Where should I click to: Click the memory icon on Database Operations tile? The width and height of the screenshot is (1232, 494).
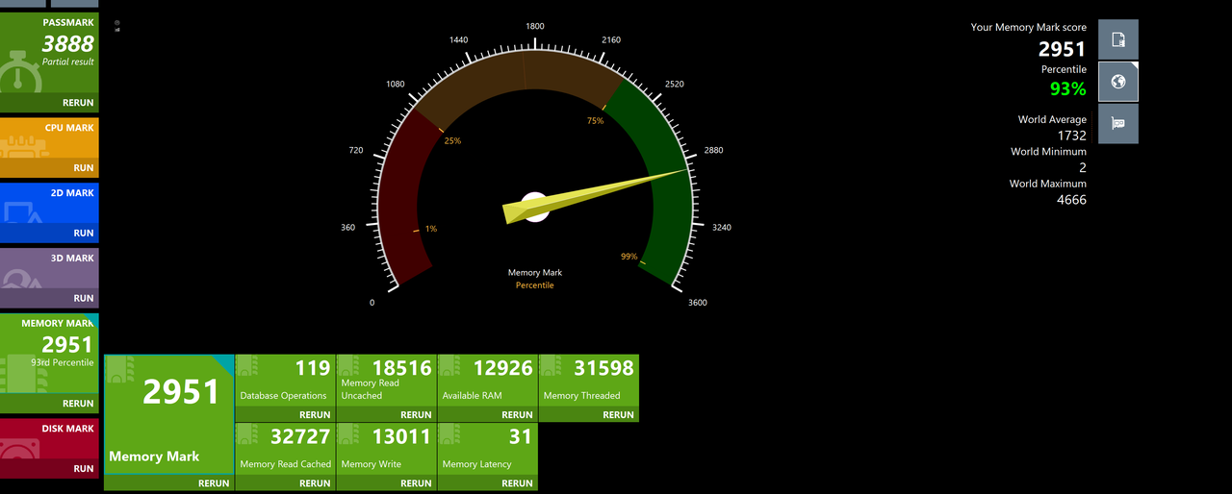pyautogui.click(x=248, y=366)
